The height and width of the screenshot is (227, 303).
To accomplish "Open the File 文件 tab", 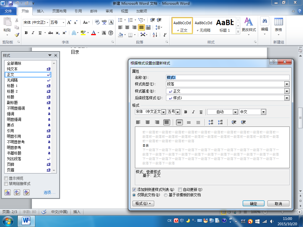I will 8,11.
